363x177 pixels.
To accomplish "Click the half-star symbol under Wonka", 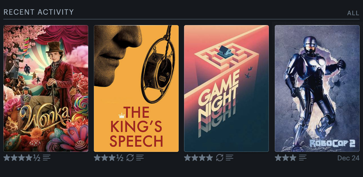I will pyautogui.click(x=37, y=158).
